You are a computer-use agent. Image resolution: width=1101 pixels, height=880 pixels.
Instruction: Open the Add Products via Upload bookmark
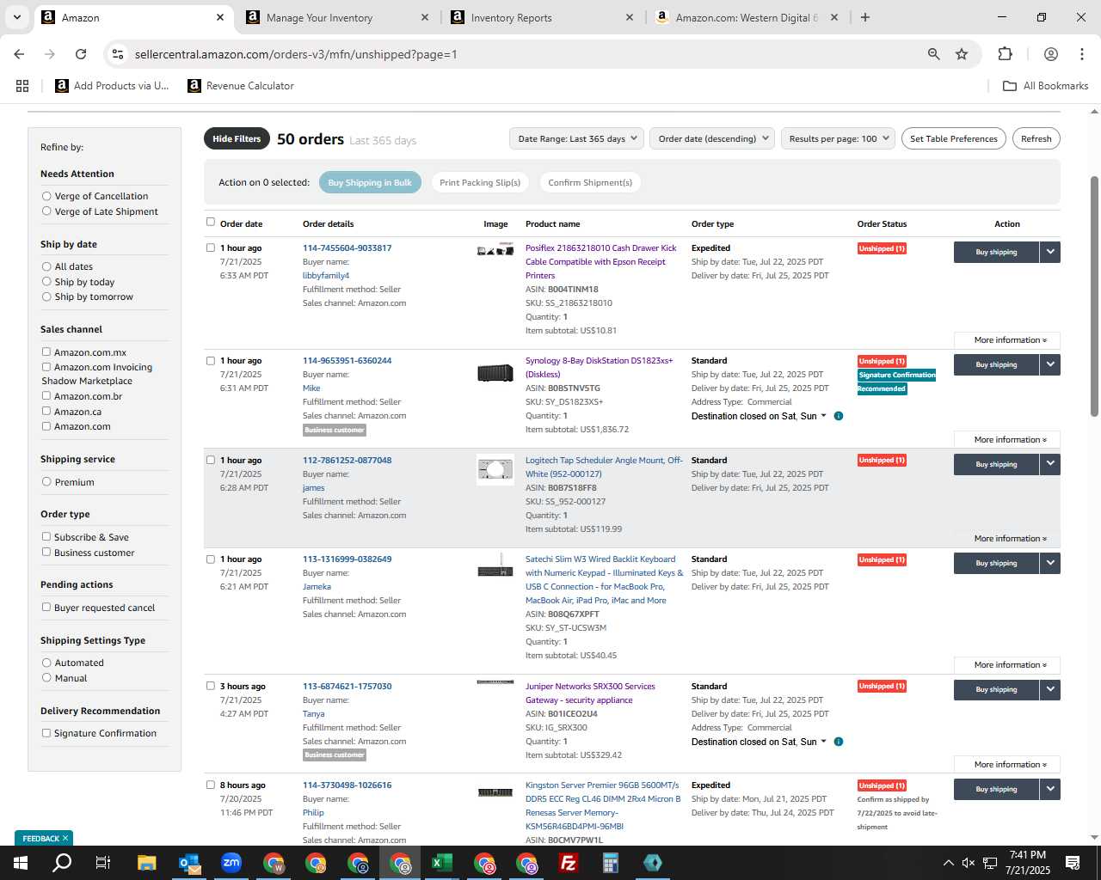tap(112, 86)
